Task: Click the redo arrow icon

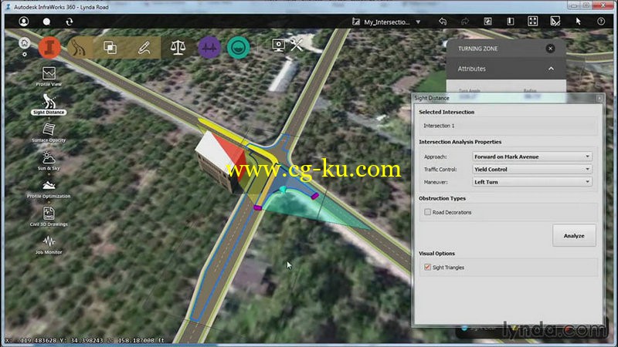Action: [x=465, y=22]
